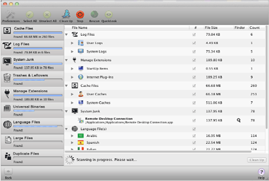Image resolution: width=269 pixels, height=181 pixels.
Task: Open QuickLook with the eye icon
Action: coord(109,14)
